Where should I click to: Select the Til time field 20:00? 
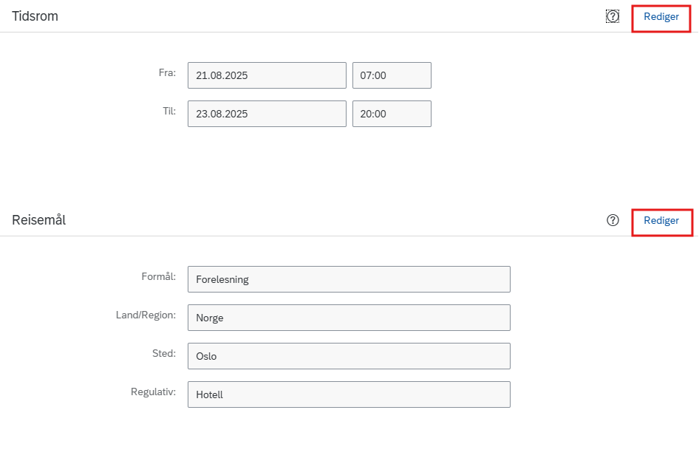(x=392, y=114)
